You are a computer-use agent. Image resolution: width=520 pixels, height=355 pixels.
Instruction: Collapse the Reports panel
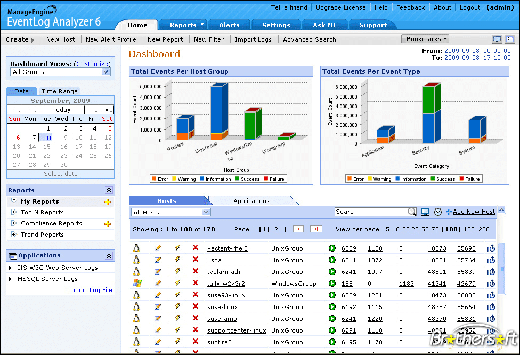[x=109, y=190]
